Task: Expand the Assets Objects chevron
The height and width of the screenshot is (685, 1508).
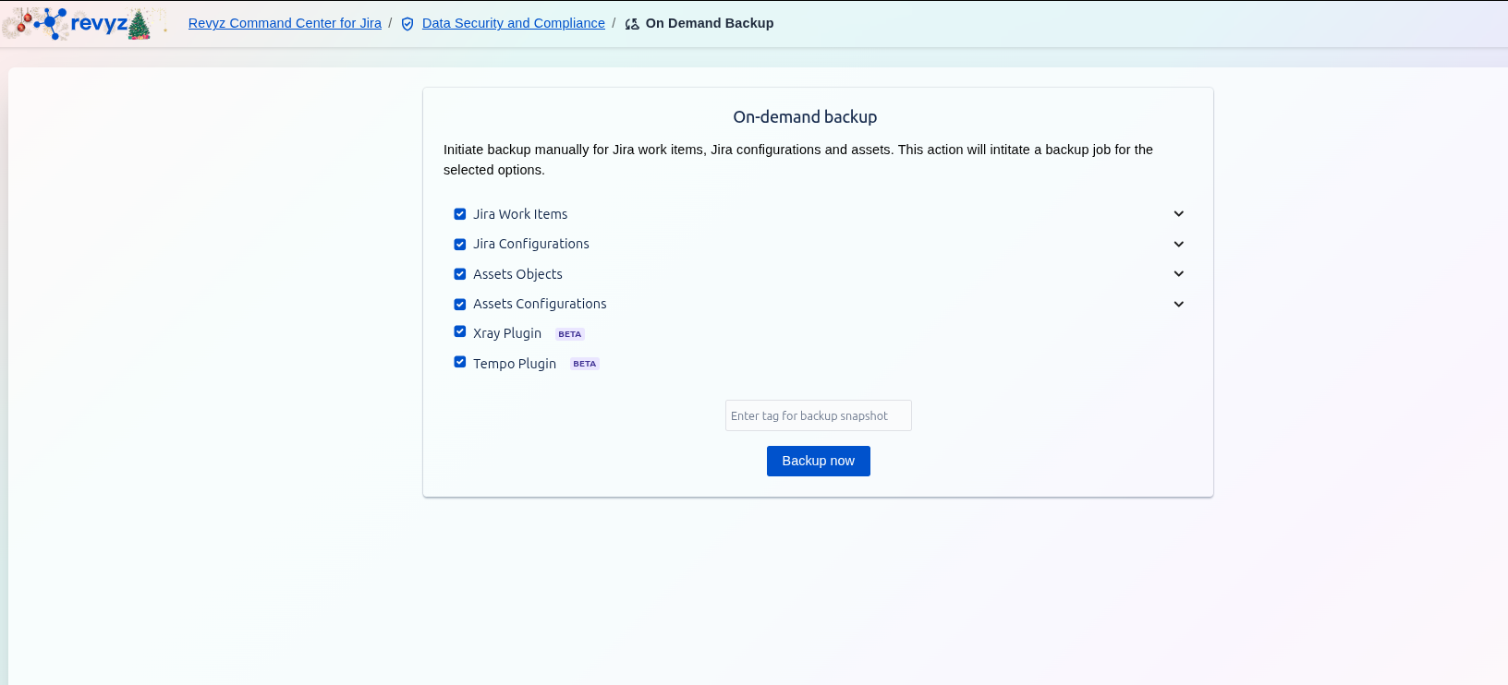Action: click(x=1178, y=274)
